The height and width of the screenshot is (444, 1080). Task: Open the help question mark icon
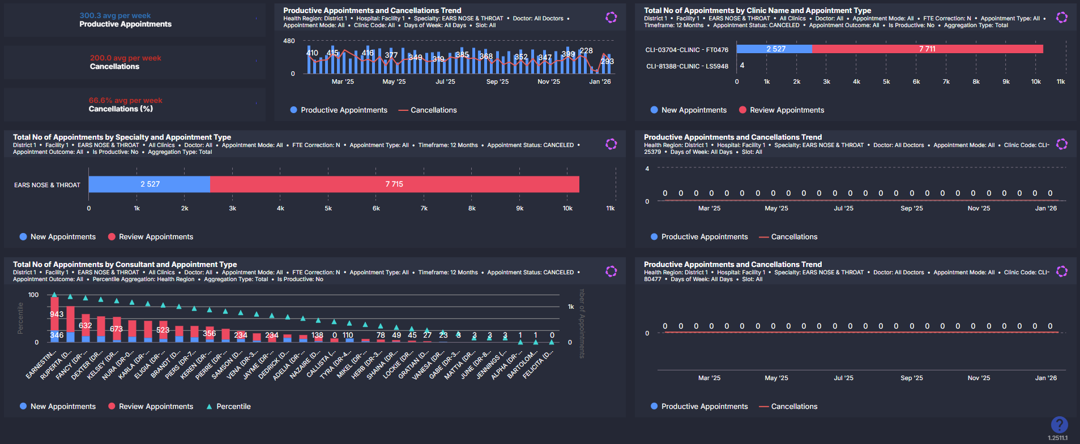pyautogui.click(x=1059, y=424)
